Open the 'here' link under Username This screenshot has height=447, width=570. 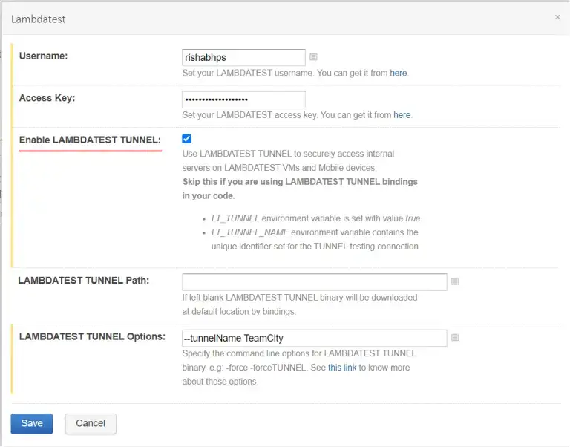click(x=399, y=74)
